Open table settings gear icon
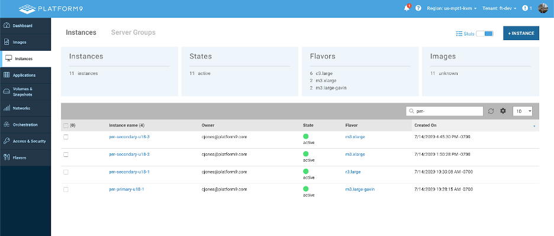The width and height of the screenshot is (554, 236). coord(503,111)
